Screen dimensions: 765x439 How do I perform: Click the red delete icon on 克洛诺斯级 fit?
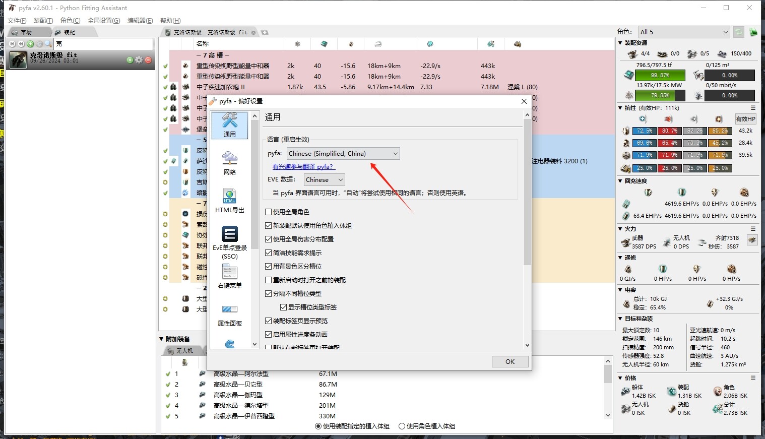[148, 60]
